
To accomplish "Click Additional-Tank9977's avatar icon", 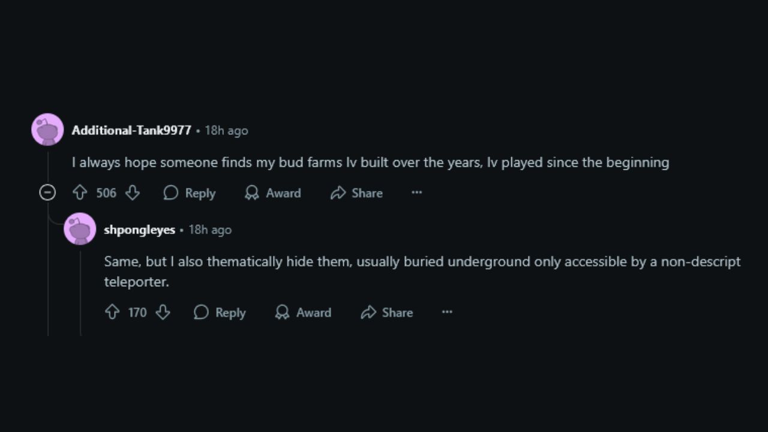I will click(47, 130).
